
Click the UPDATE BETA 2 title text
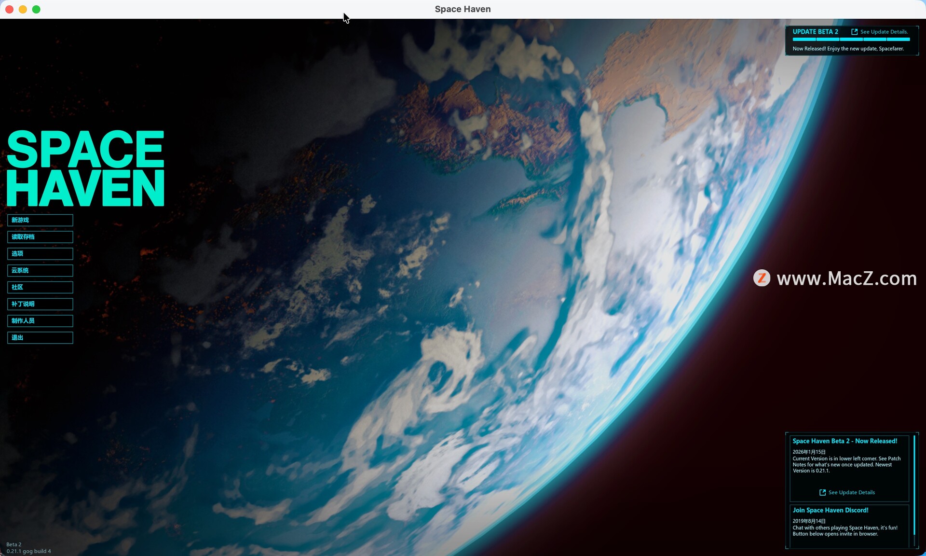815,32
